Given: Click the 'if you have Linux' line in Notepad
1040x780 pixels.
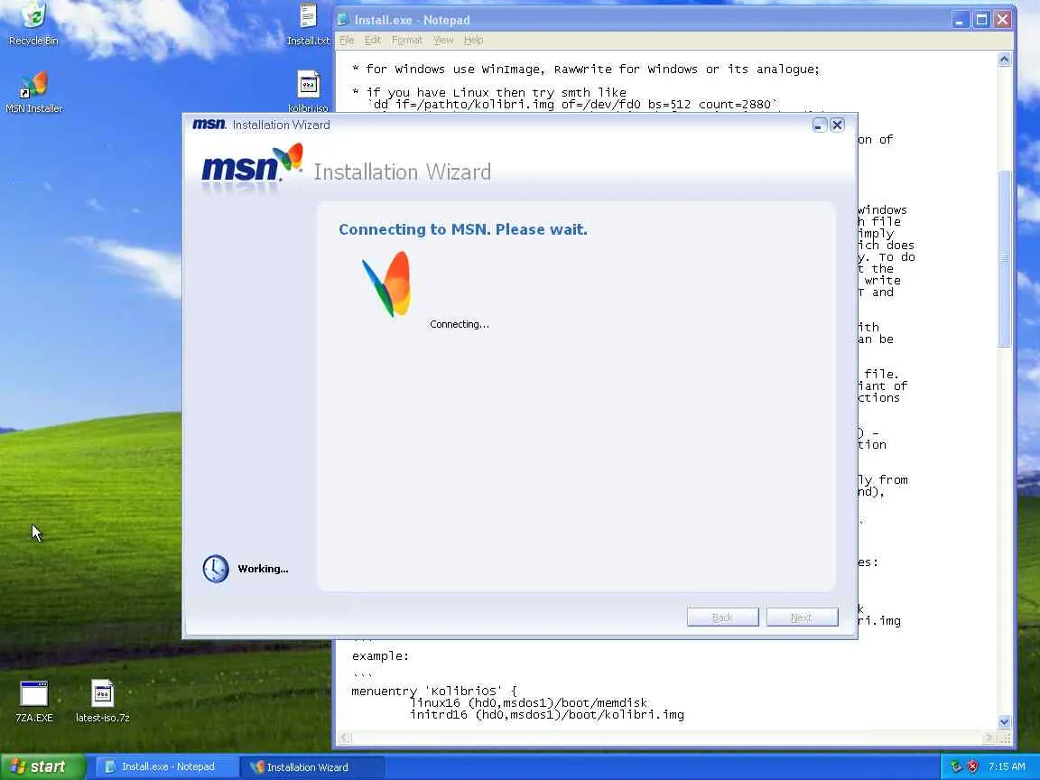Looking at the screenshot, I should 488,92.
